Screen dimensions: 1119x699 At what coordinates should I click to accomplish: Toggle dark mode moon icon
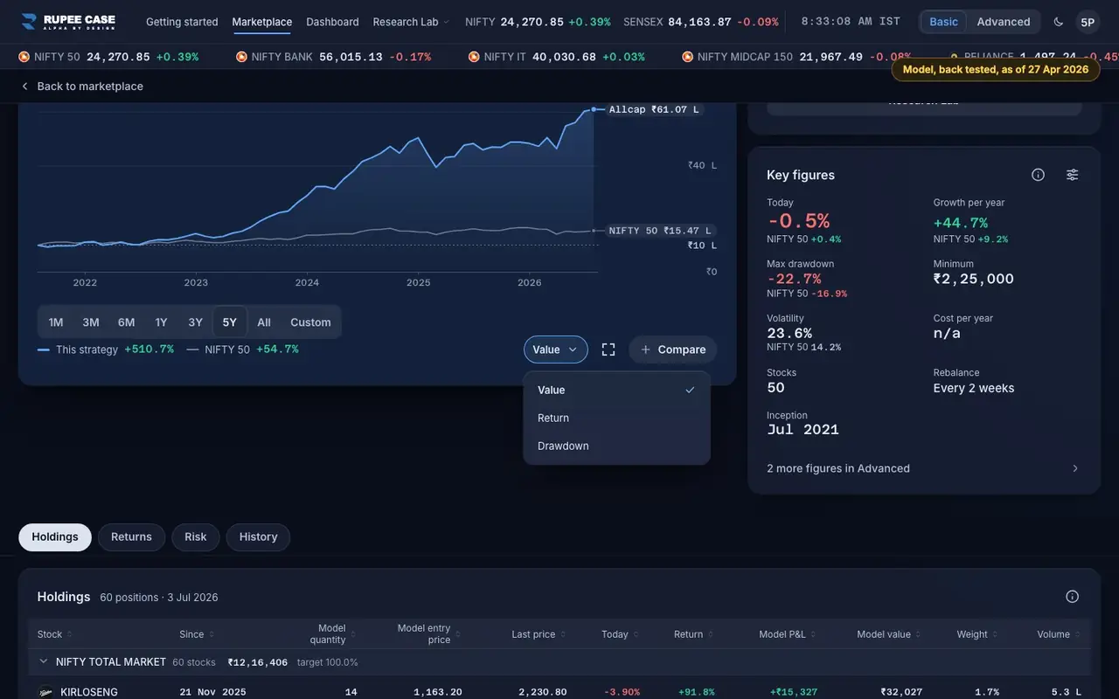pyautogui.click(x=1059, y=22)
